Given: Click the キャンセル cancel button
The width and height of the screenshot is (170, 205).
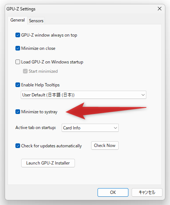Looking at the screenshot, I should (147, 192).
